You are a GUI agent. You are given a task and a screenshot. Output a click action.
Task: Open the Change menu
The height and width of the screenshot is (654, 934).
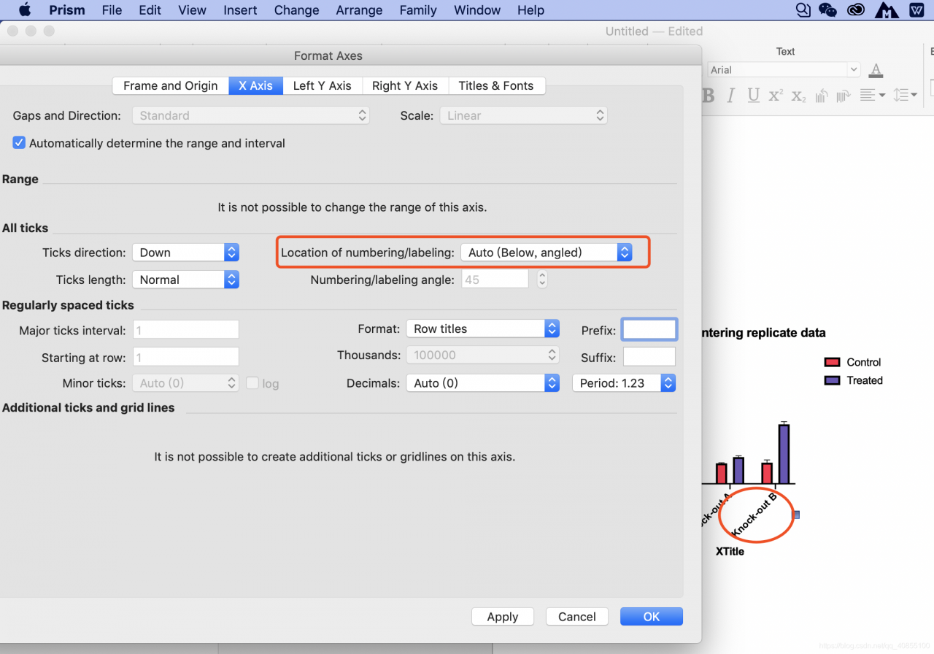296,10
